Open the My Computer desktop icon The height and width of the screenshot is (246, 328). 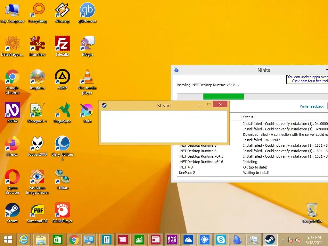12,13
